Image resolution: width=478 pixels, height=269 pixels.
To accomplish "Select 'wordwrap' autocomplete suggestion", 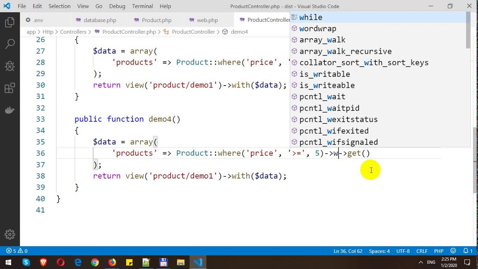I will (x=378, y=28).
